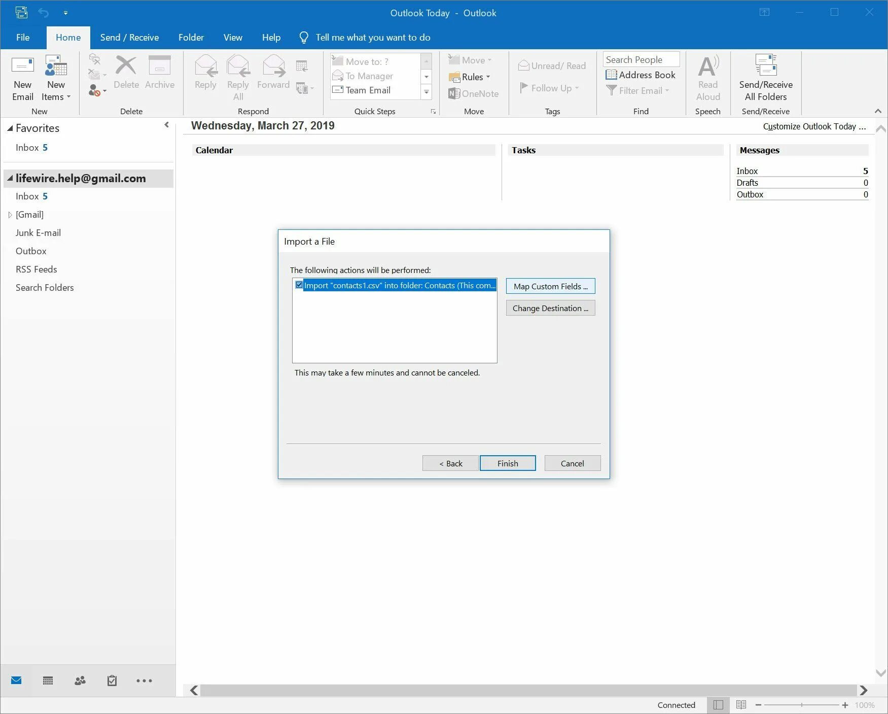Screen dimensions: 888x714
Task: Click Customize Outlook Today link
Action: [814, 126]
